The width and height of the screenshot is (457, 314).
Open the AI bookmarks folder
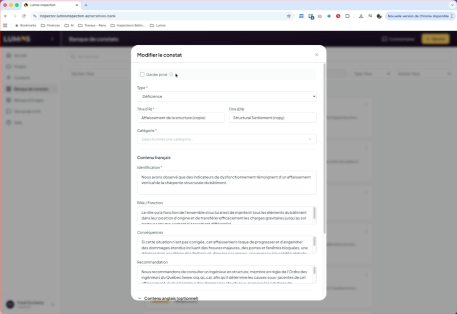coord(69,25)
